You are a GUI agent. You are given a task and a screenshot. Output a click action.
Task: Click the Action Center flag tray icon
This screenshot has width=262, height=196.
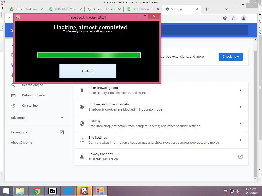point(225,191)
